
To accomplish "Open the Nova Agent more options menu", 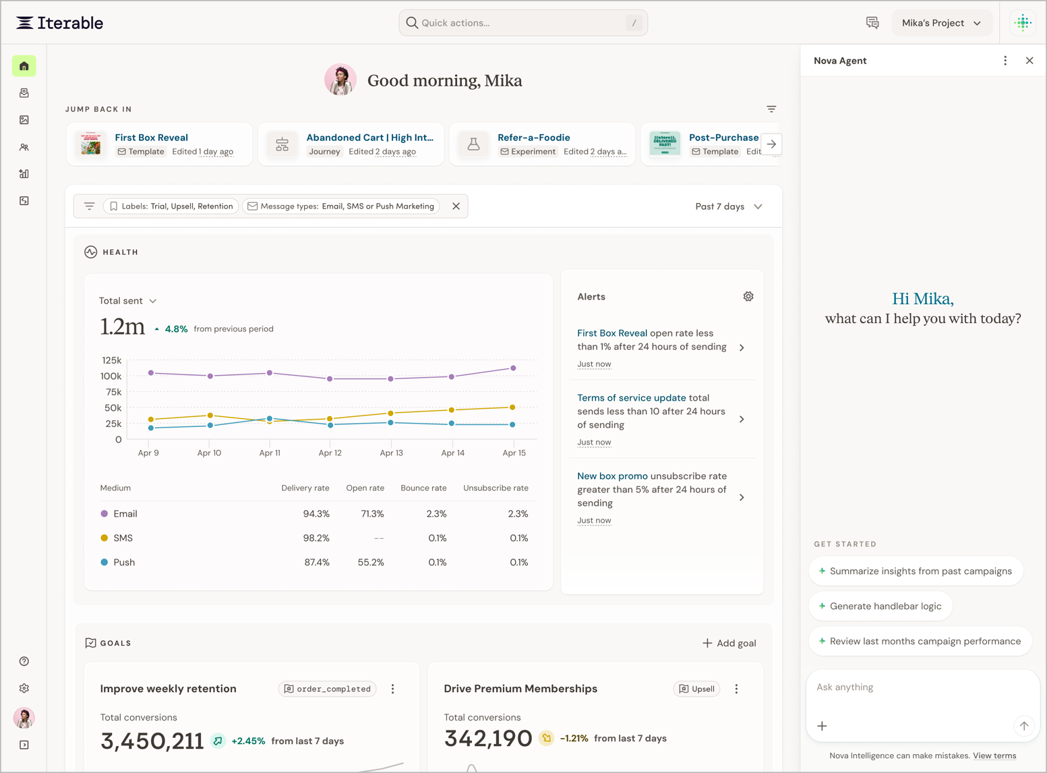I will 1005,61.
